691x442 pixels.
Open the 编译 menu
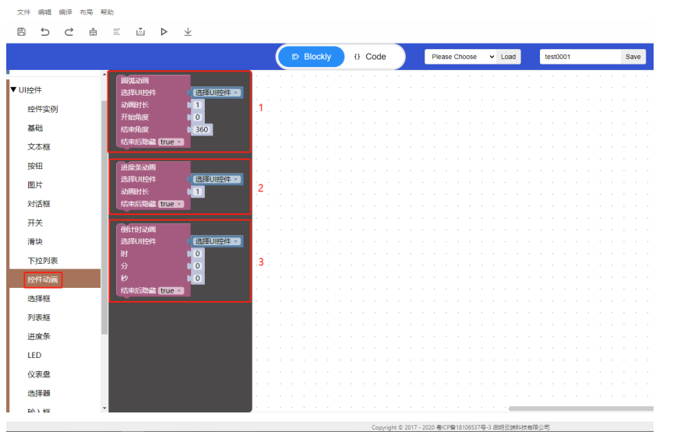tap(65, 12)
